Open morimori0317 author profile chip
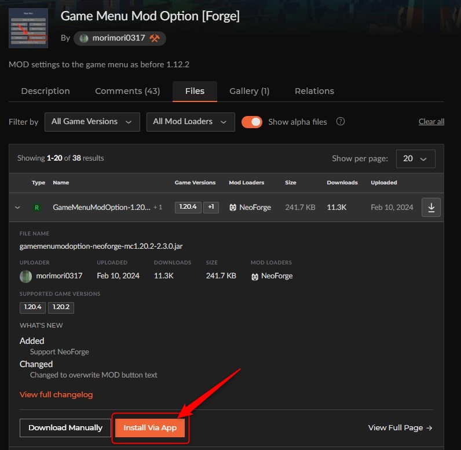This screenshot has height=450, width=461. point(120,38)
